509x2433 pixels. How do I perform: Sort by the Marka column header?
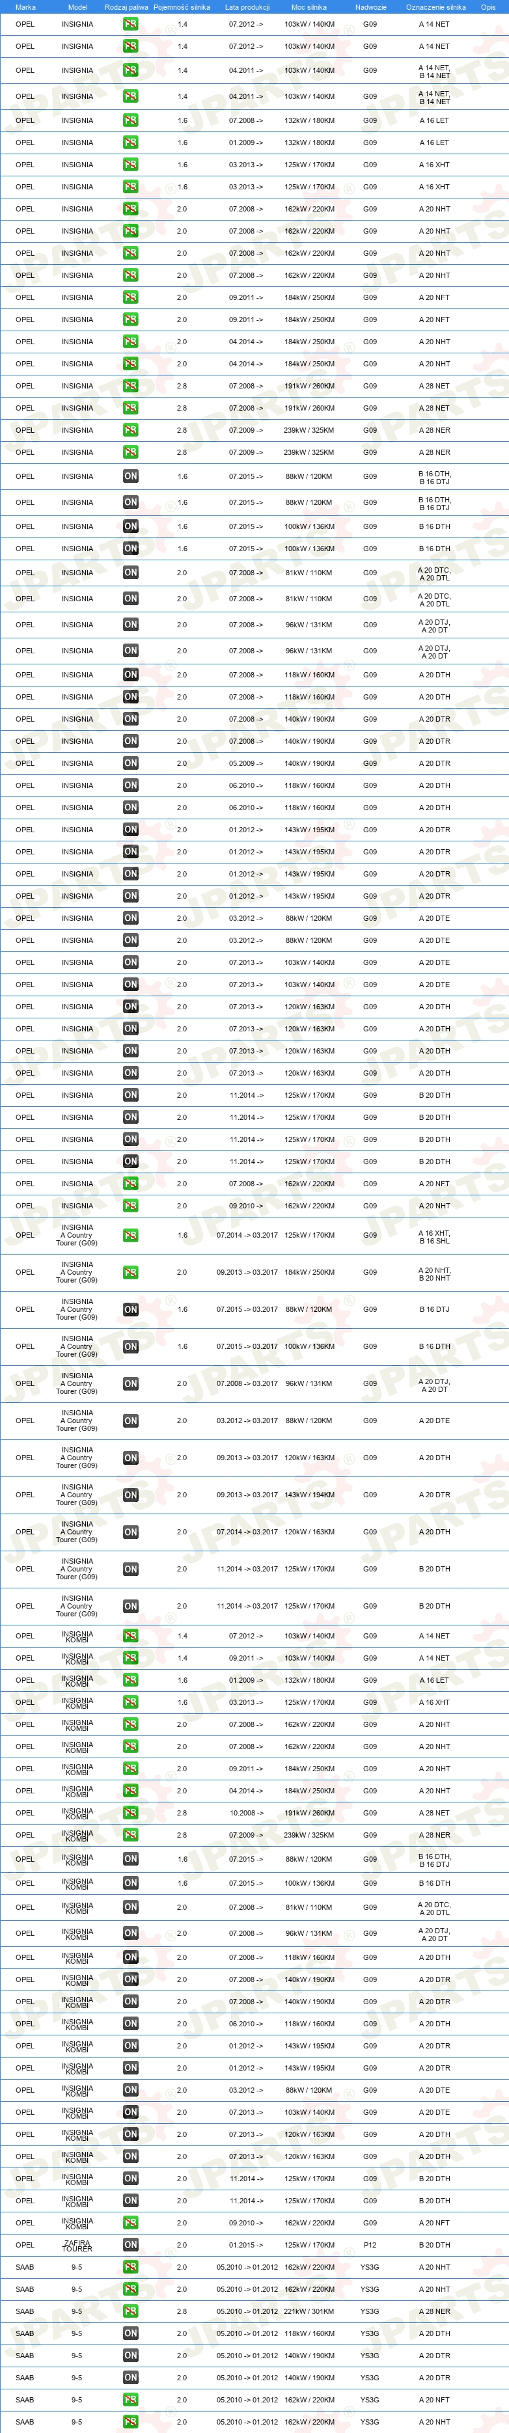point(25,7)
